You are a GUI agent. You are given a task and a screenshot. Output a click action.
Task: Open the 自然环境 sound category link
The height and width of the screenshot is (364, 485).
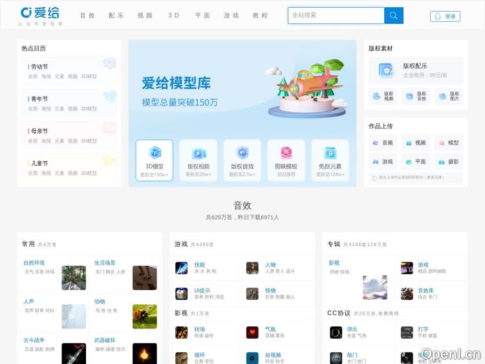click(x=34, y=263)
